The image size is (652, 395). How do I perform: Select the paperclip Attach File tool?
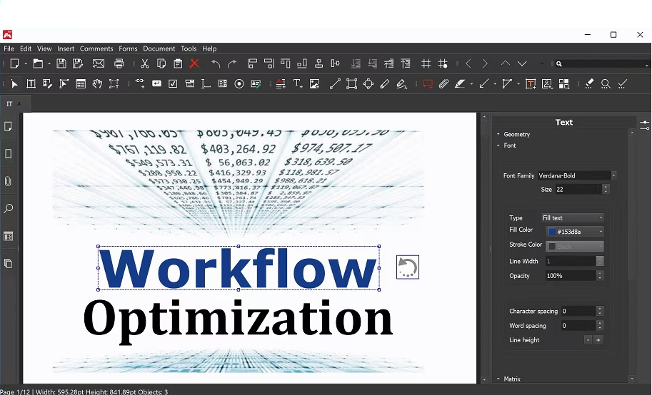coord(443,84)
